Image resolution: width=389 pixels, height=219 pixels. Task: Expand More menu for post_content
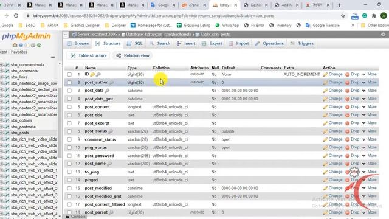pyautogui.click(x=370, y=107)
